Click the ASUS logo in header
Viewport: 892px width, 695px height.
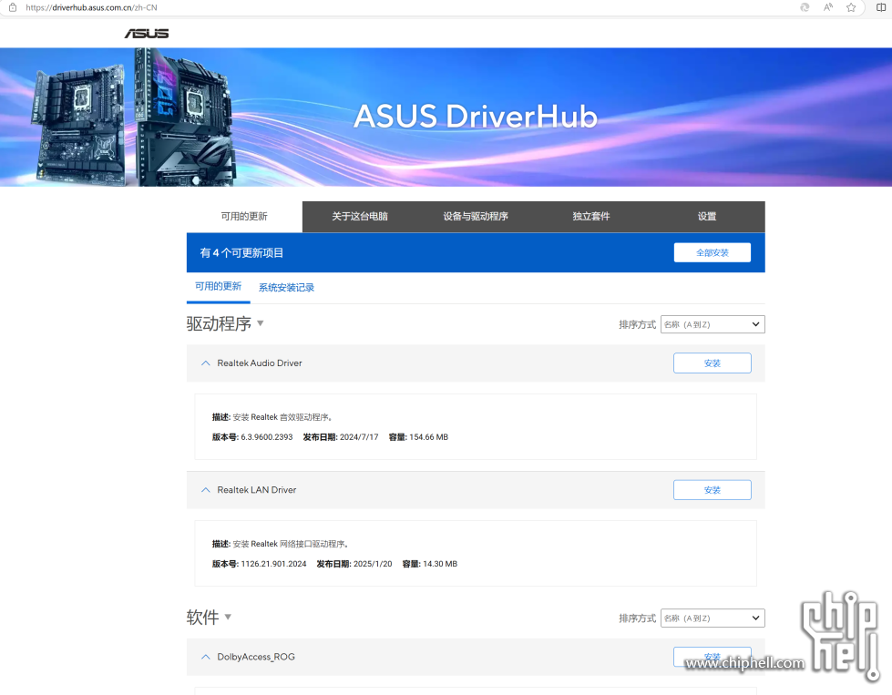coord(147,34)
